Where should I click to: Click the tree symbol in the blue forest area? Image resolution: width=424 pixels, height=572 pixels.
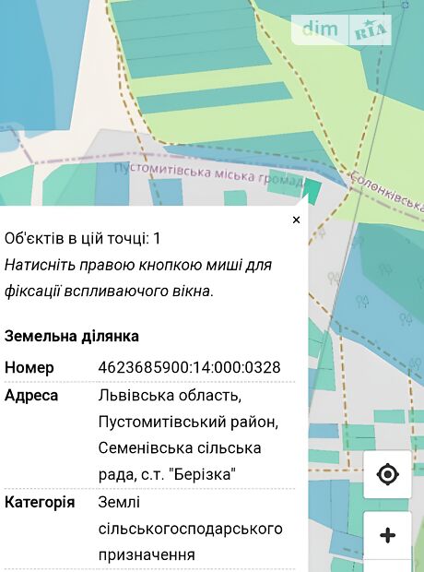362,302
